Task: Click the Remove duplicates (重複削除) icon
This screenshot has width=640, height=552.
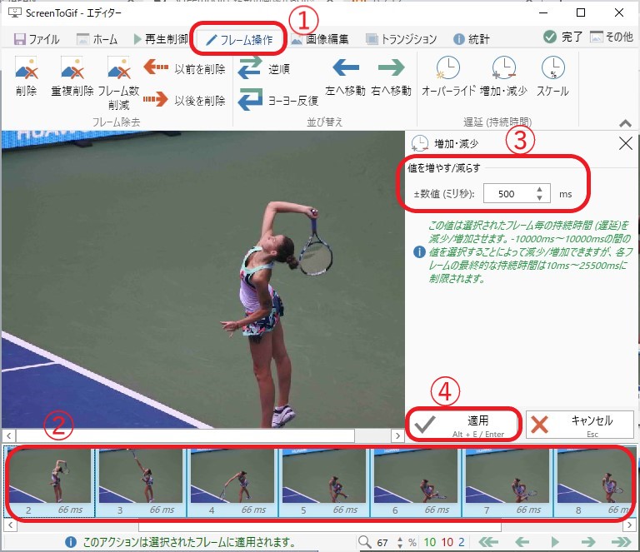Action: pos(72,68)
